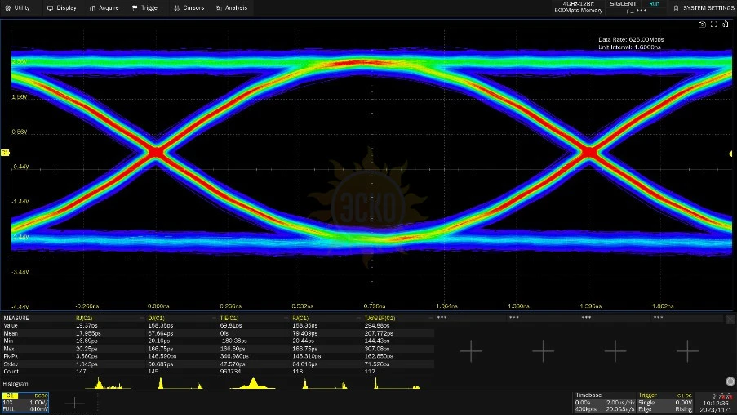Click the TJ@BER(C1) histogram thumbnail
Image resolution: width=737 pixels, height=415 pixels.
pos(397,383)
